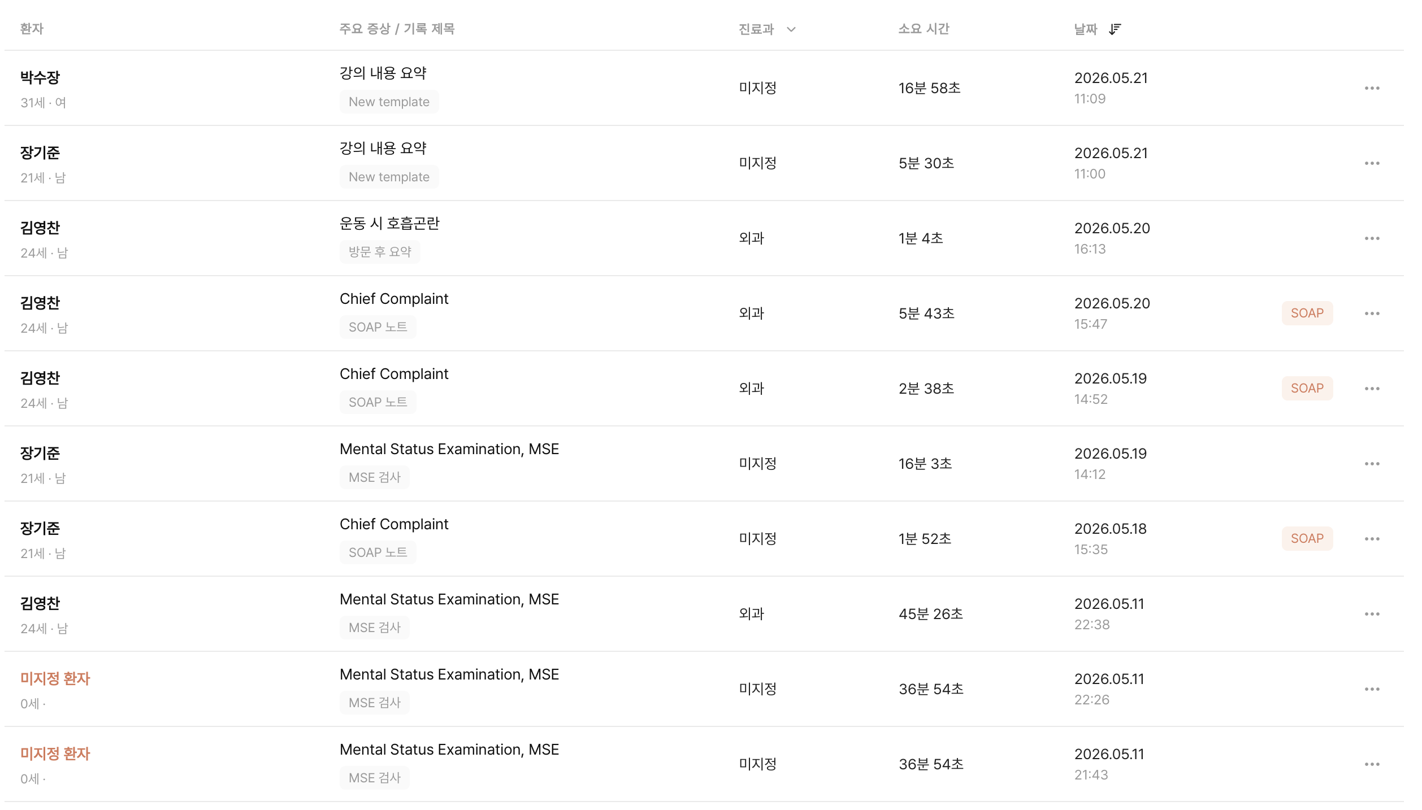Image resolution: width=1422 pixels, height=810 pixels.
Task: Click the 환자 column header
Action: coord(32,29)
